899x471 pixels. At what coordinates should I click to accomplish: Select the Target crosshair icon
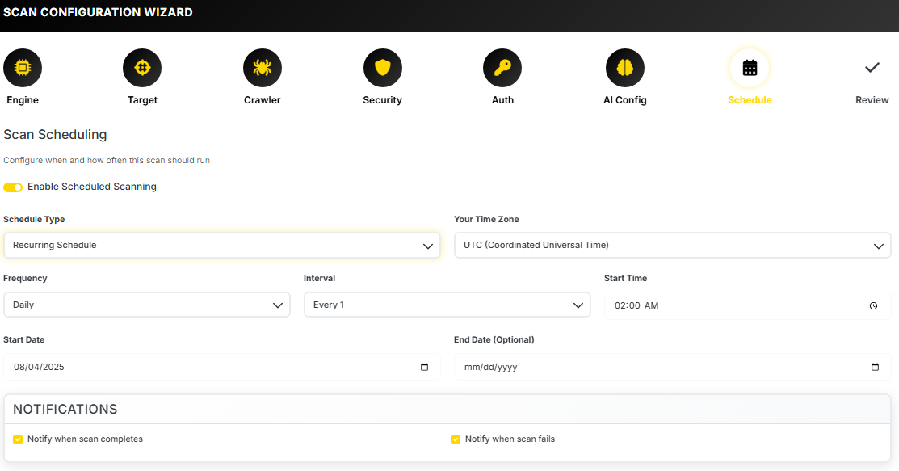142,68
